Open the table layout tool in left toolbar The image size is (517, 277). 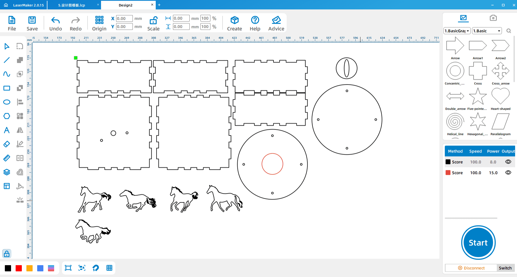coord(7,186)
